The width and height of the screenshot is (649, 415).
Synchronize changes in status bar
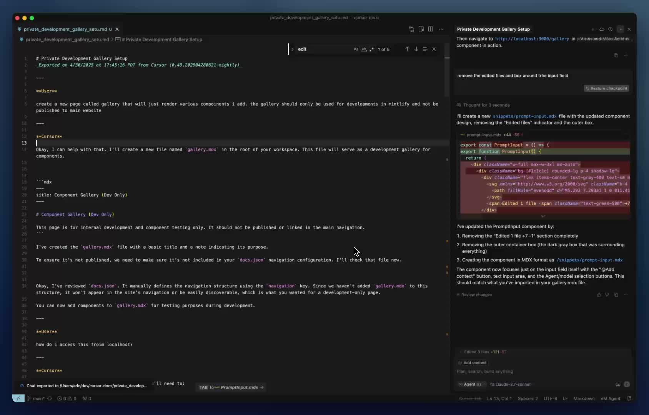click(50, 398)
